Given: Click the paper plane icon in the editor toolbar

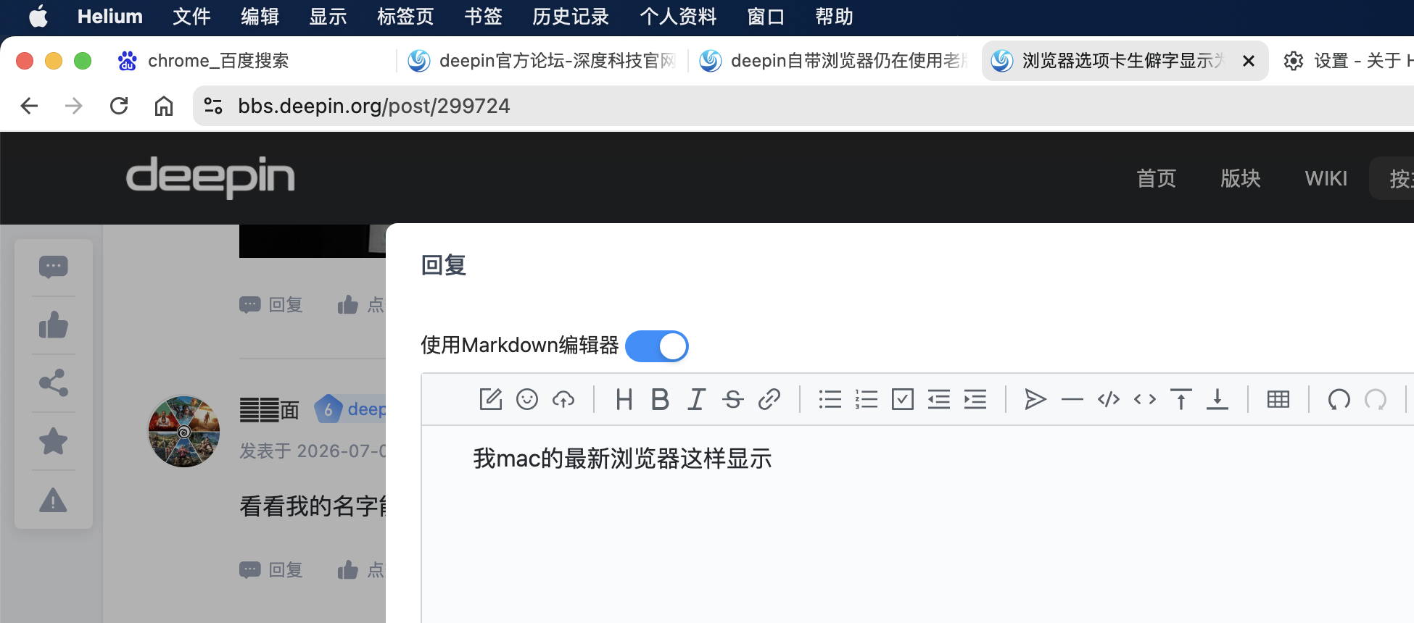Looking at the screenshot, I should [x=1035, y=399].
